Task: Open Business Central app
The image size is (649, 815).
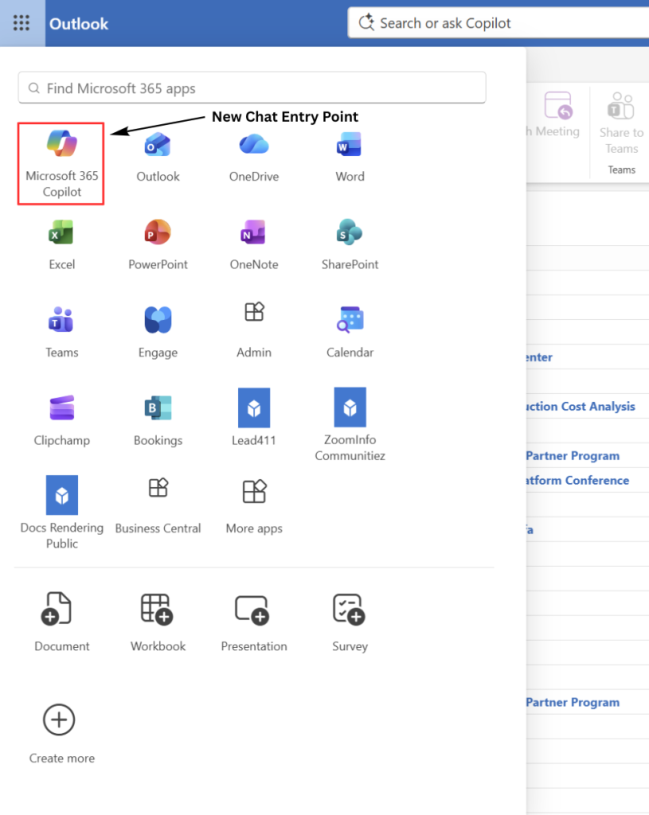Action: click(158, 507)
